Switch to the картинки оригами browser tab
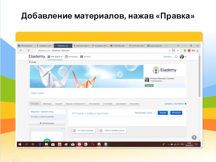This screenshot has width=216, height=162. 82,46
